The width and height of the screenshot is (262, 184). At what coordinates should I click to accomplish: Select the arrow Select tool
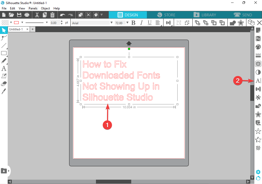pos(4,30)
